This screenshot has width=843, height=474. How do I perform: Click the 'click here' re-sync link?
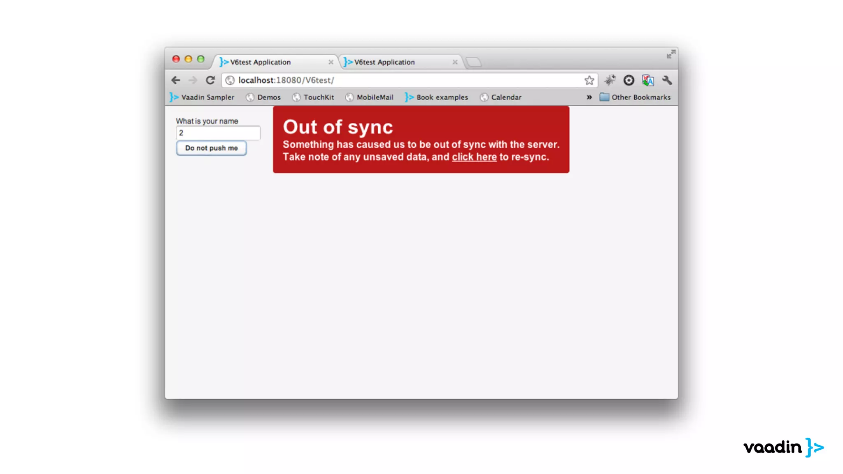point(474,157)
